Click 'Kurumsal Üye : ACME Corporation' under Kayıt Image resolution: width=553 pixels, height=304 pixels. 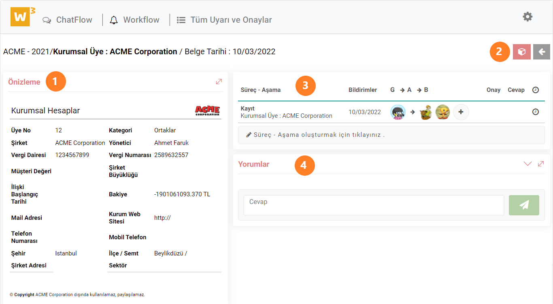coord(287,116)
